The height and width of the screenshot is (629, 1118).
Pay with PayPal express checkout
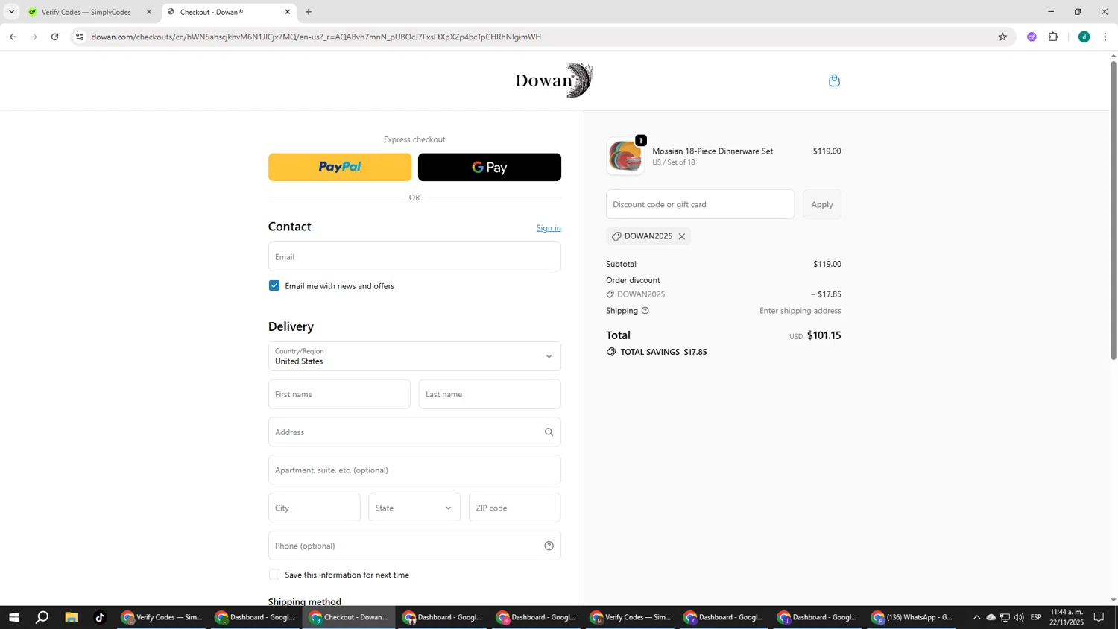(x=340, y=167)
